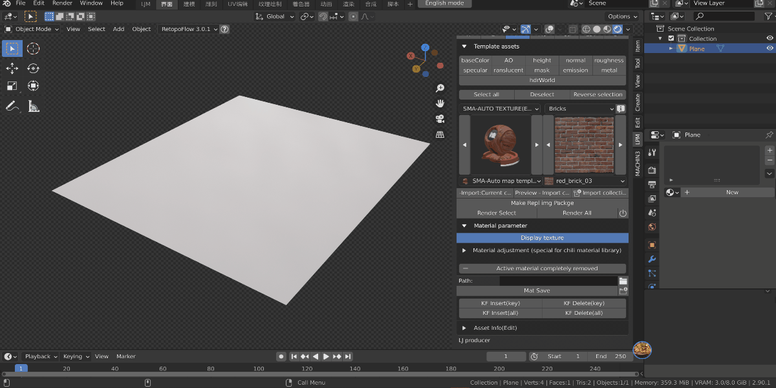Image resolution: width=776 pixels, height=388 pixels.
Task: Click the Mat Save button
Action: click(537, 290)
